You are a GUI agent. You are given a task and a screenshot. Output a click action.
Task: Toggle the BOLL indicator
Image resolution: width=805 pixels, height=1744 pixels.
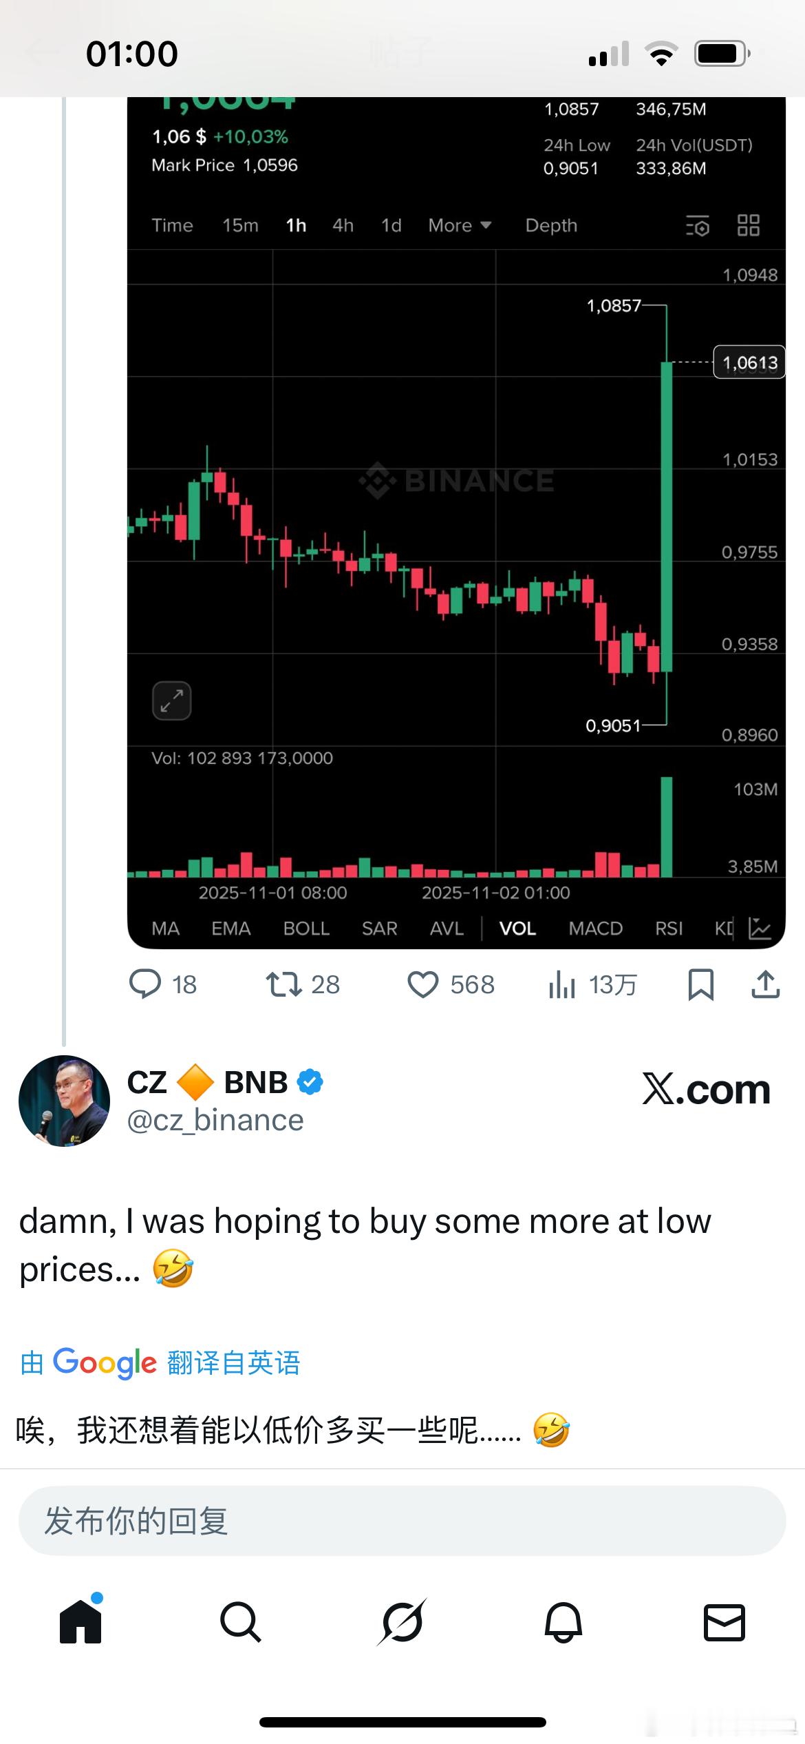(x=306, y=928)
